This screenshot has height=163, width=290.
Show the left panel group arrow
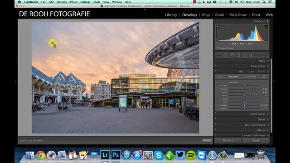tap(16, 81)
